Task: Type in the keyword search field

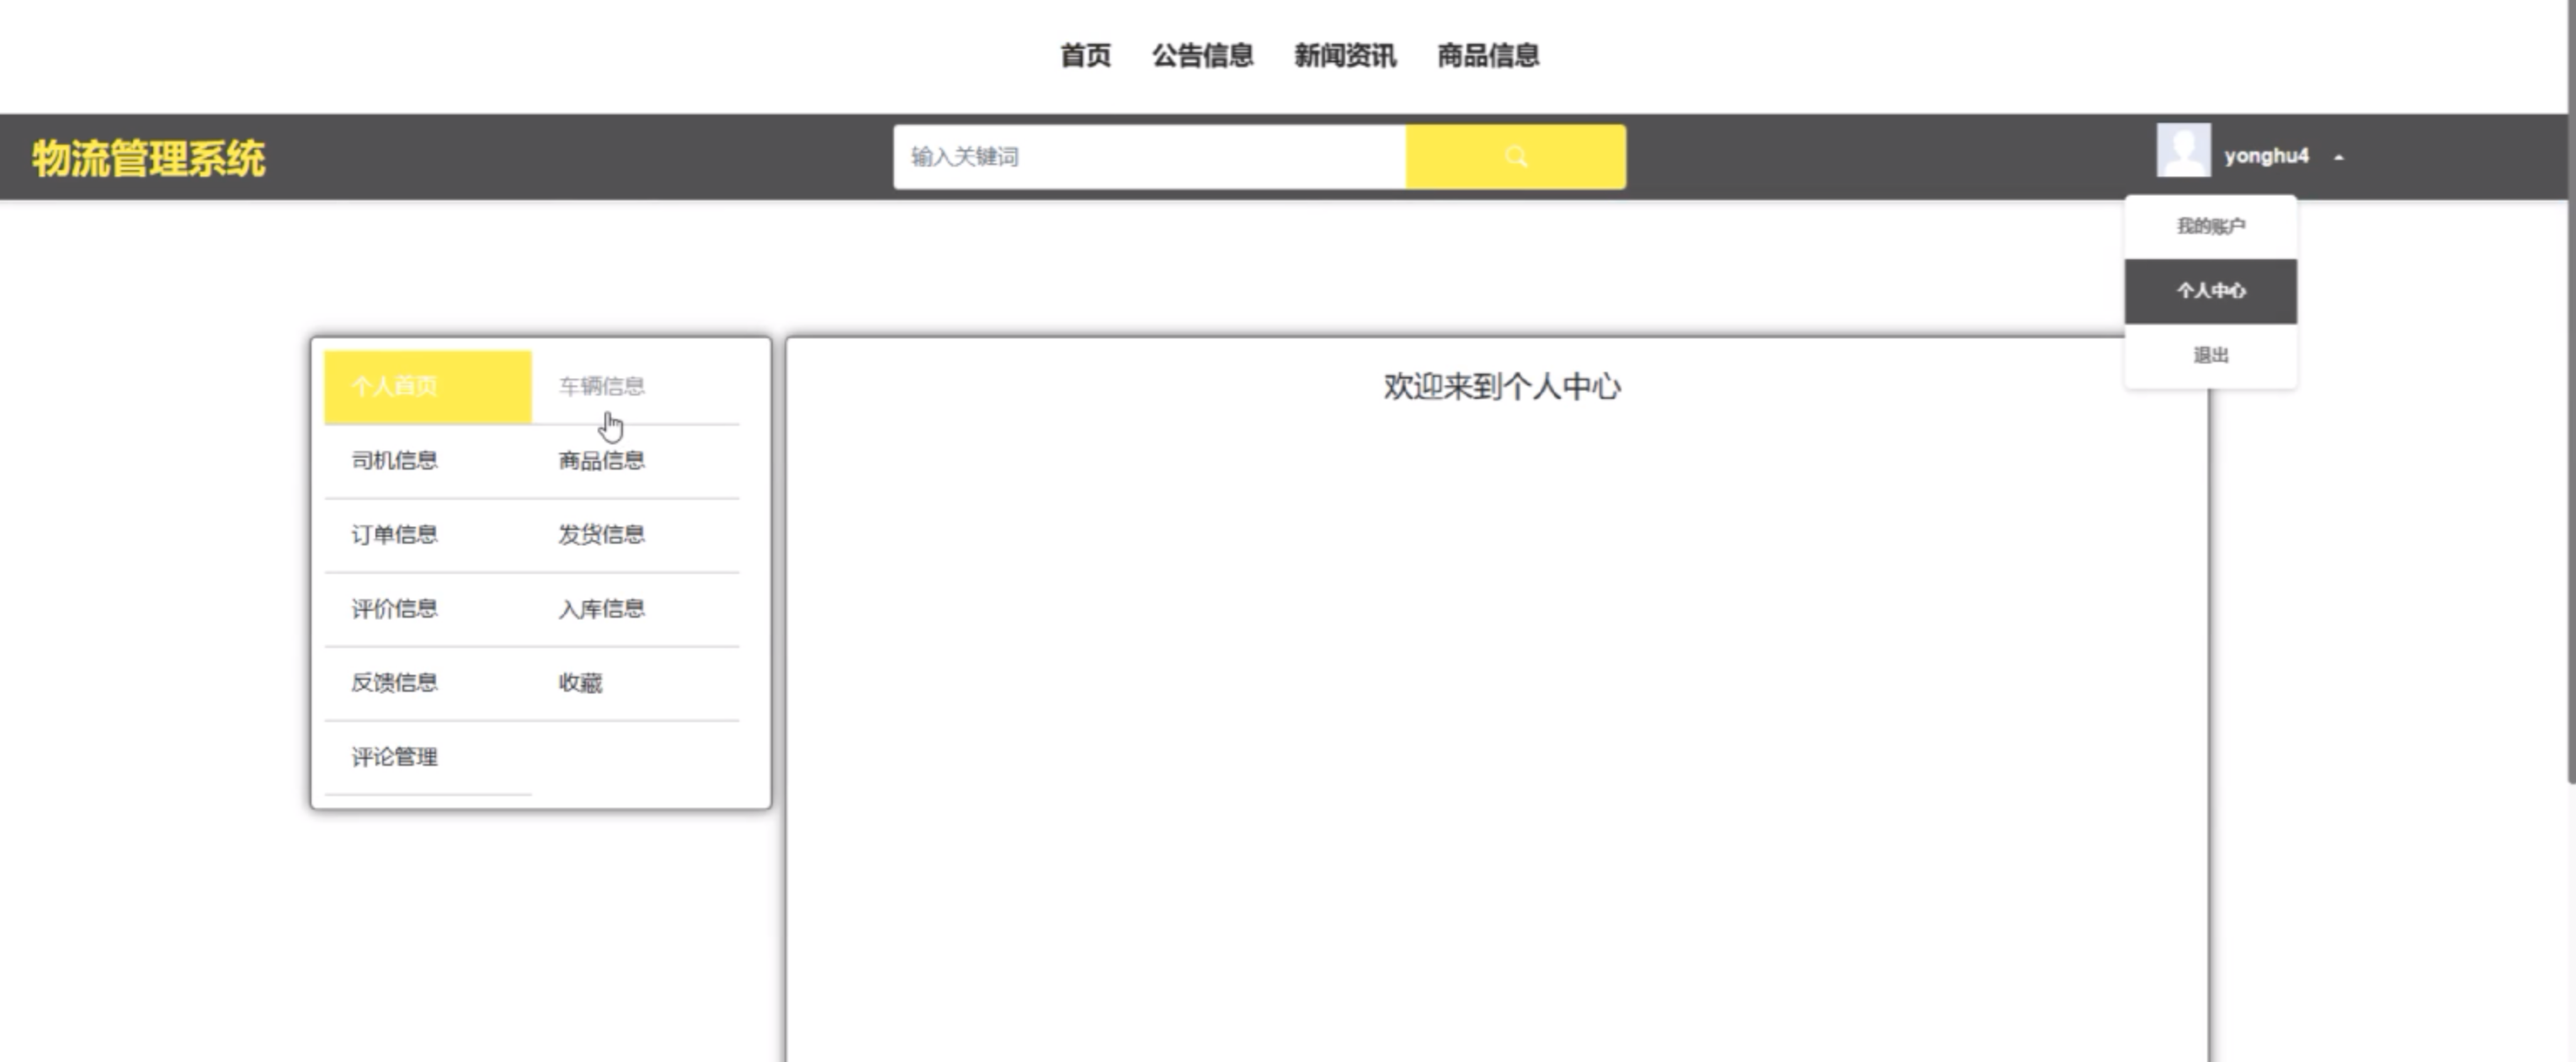Action: [x=1148, y=157]
